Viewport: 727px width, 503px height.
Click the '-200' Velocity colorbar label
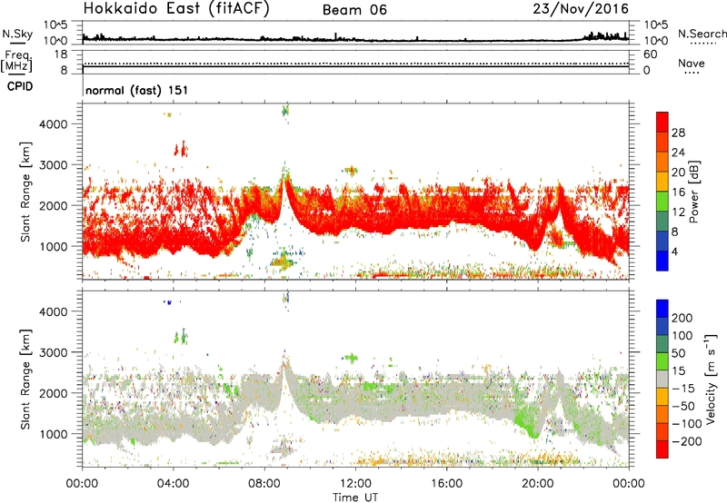click(687, 441)
